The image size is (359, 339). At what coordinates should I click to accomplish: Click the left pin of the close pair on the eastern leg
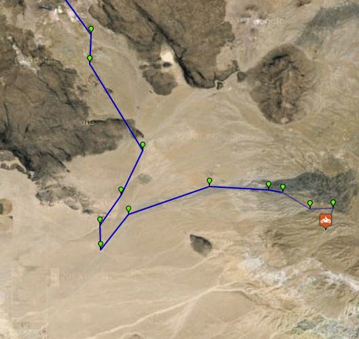pos(269,185)
